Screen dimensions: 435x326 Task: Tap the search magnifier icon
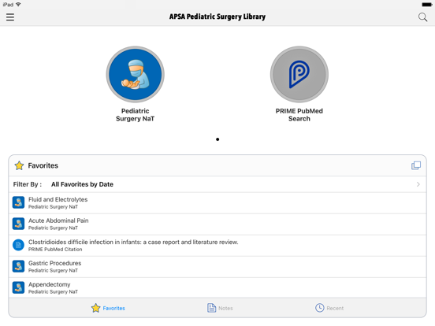pos(422,17)
